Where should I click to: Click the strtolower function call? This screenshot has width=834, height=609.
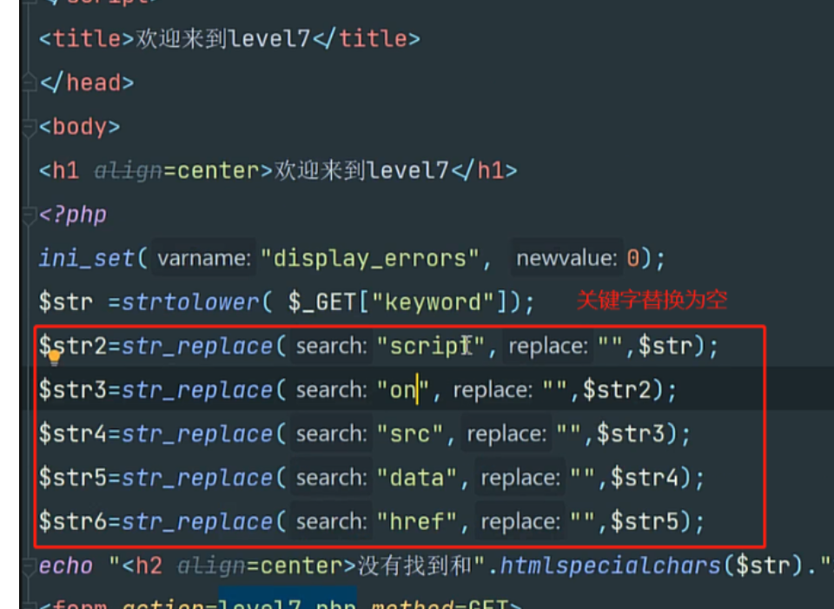point(190,302)
